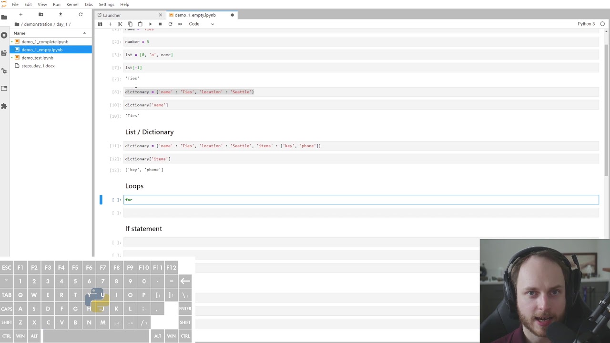The width and height of the screenshot is (610, 343).
Task: Click the Python 3 kernel name
Action: [x=586, y=24]
